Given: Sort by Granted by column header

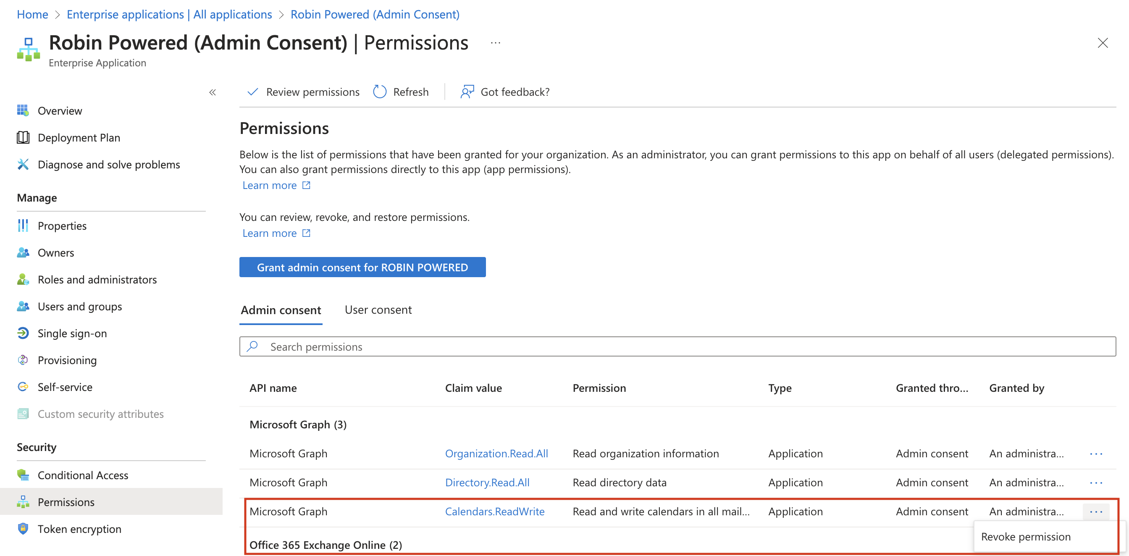Looking at the screenshot, I should point(1016,388).
